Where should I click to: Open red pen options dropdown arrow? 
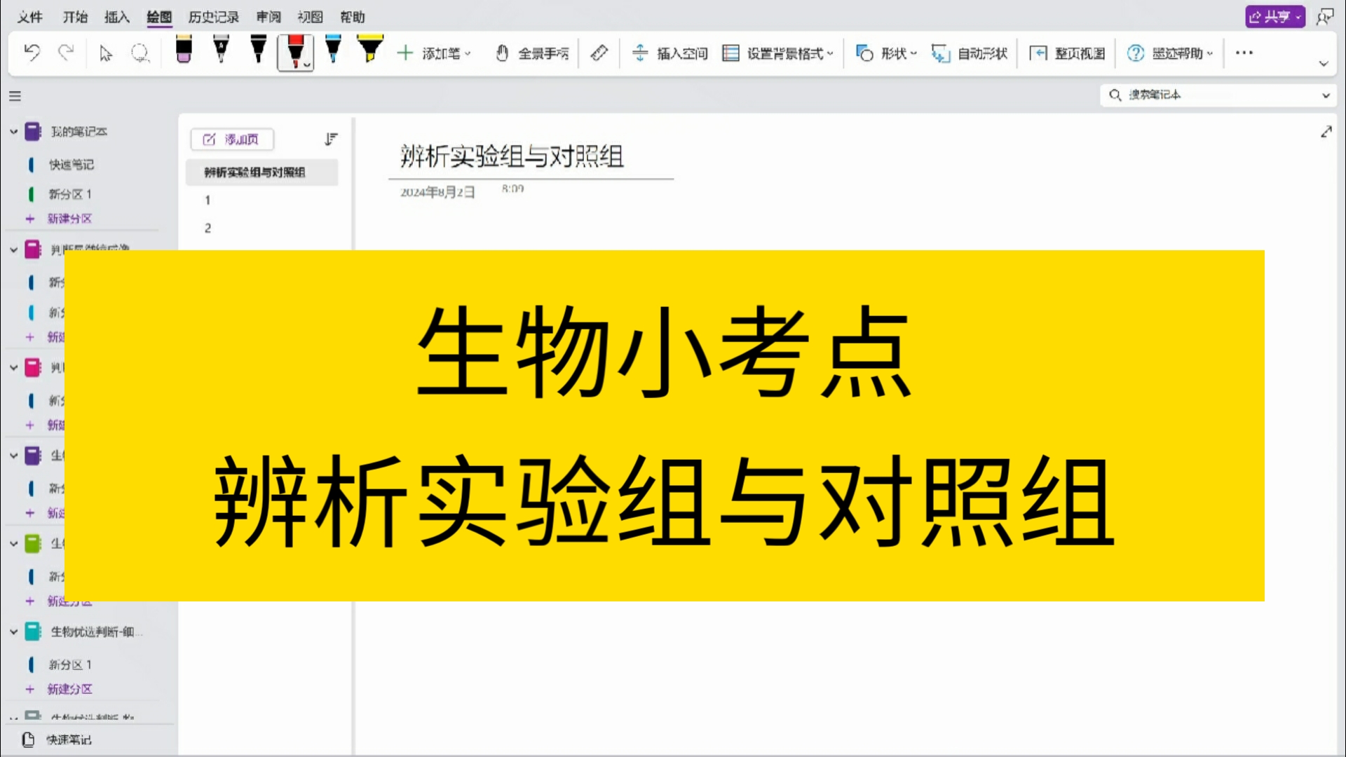[307, 64]
